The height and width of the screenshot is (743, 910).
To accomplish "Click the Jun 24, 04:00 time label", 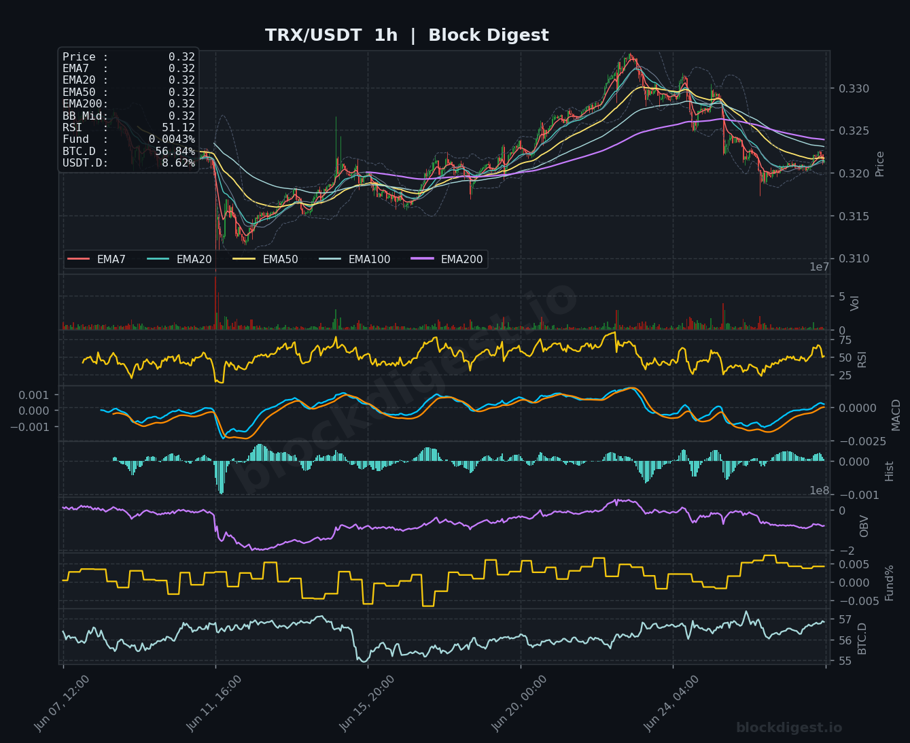I will tap(671, 703).
